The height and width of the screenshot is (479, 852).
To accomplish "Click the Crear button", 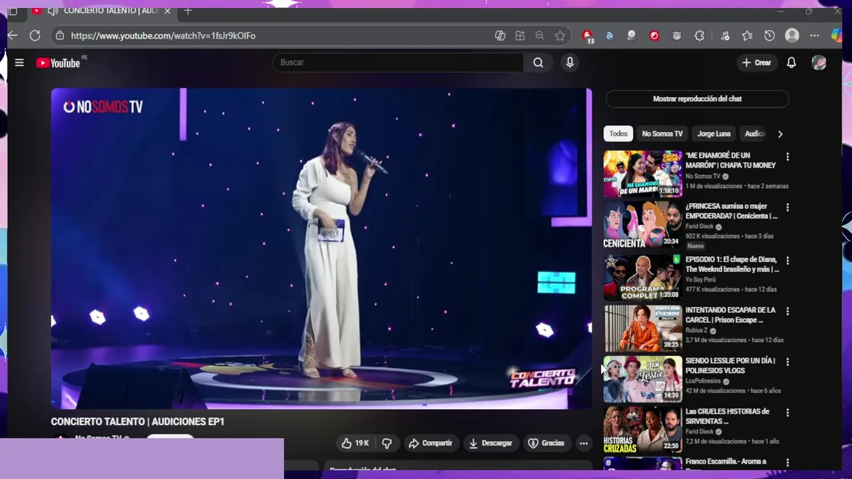I will [757, 63].
